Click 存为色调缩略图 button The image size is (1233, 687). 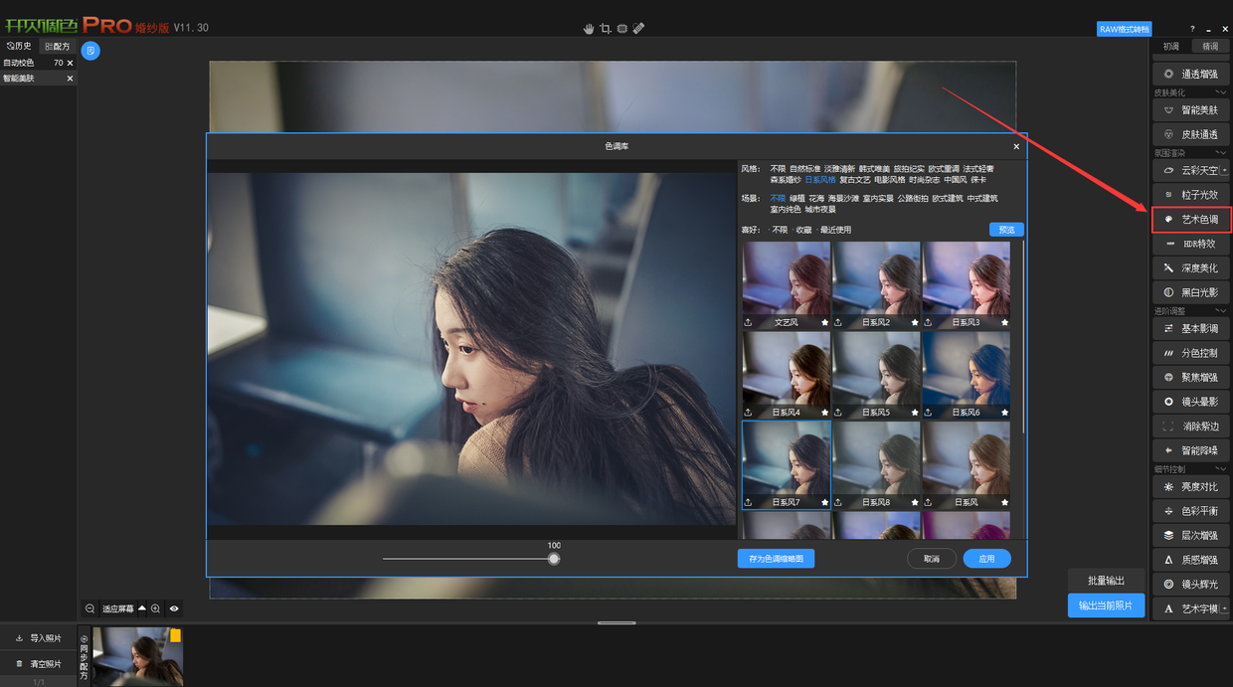[776, 559]
